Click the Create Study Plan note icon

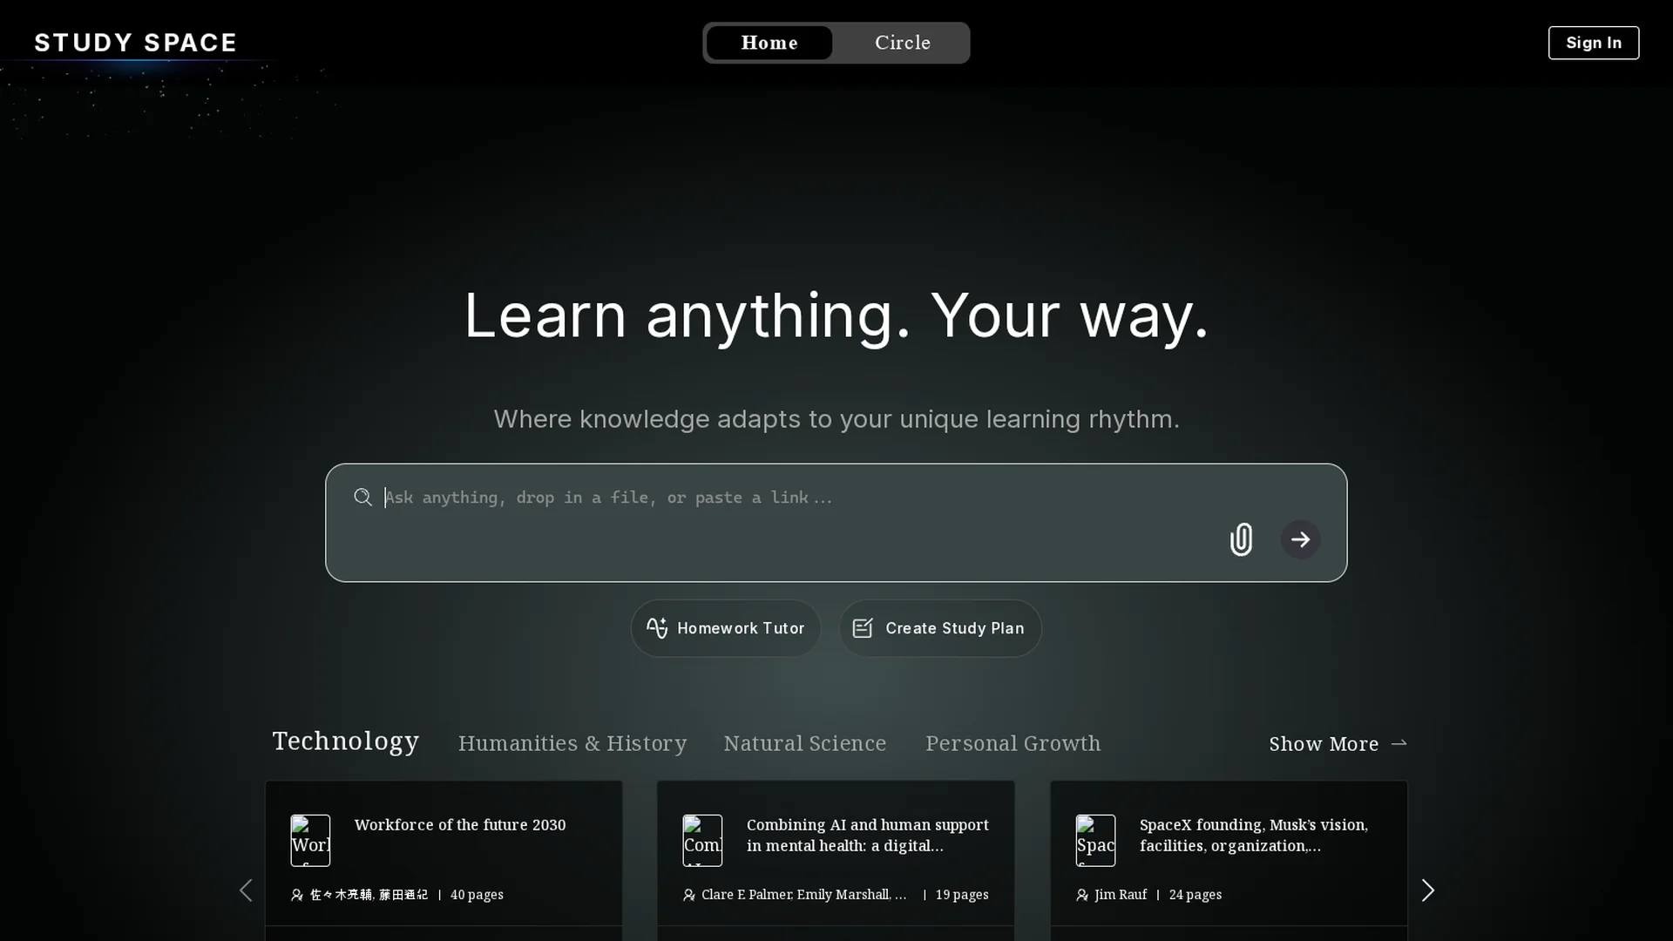coord(863,628)
